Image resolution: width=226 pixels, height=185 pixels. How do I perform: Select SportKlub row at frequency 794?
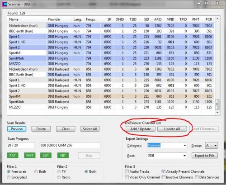(x=111, y=58)
